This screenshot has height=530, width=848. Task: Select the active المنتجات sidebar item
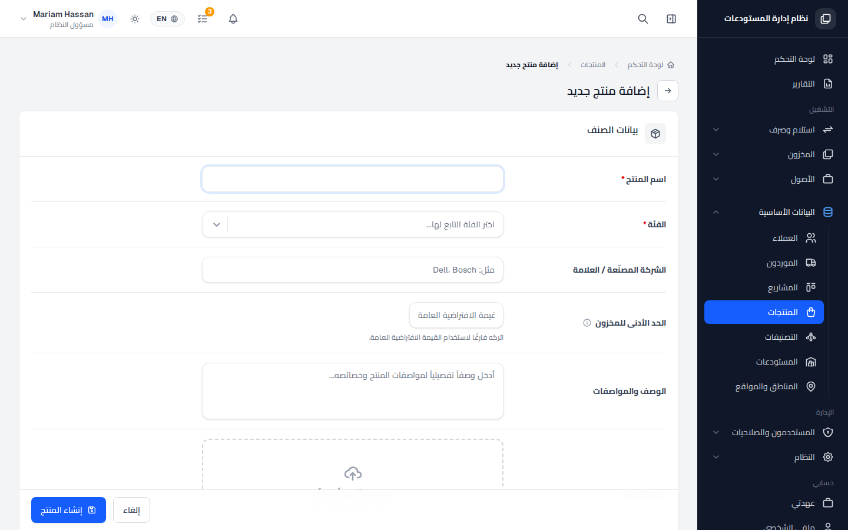tap(764, 312)
